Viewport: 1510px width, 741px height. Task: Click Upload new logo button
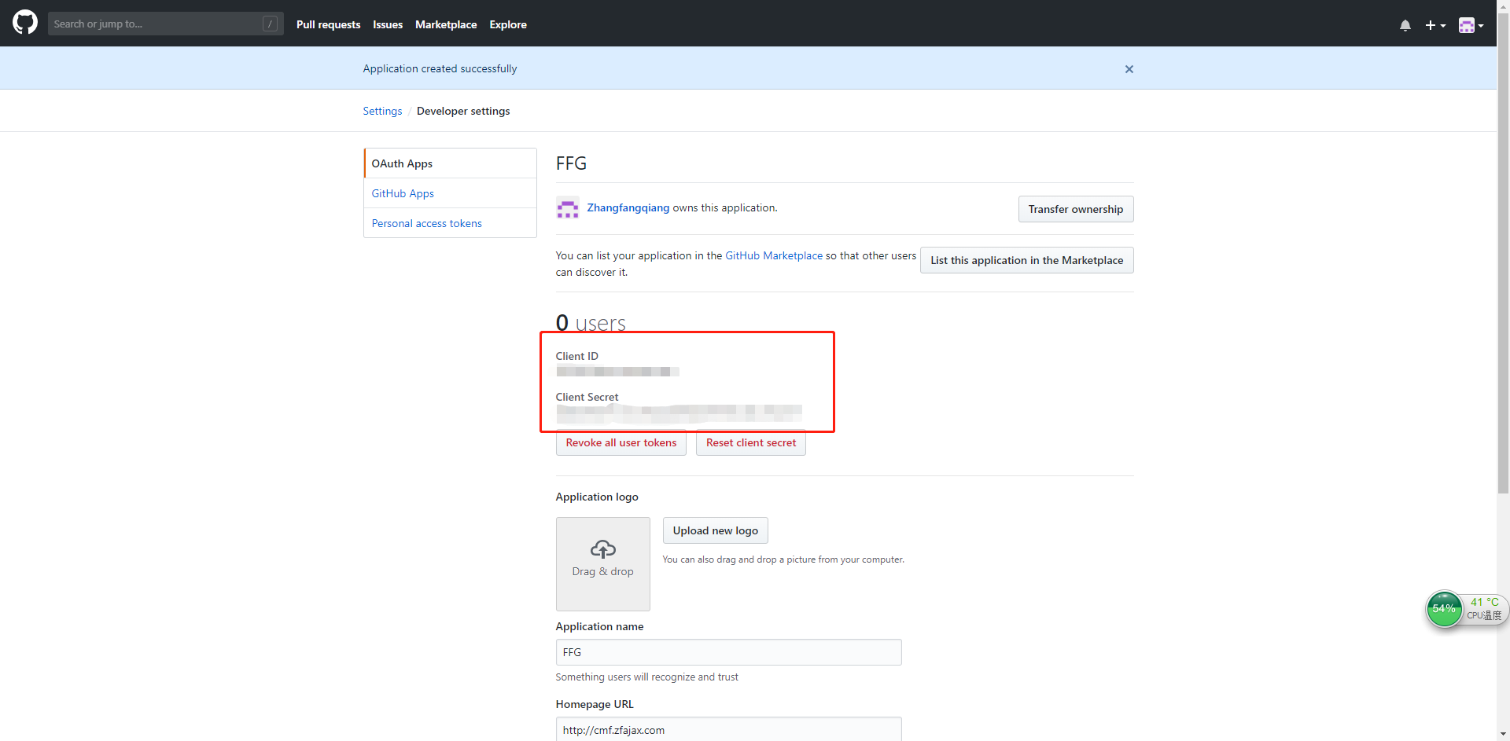pyautogui.click(x=715, y=530)
